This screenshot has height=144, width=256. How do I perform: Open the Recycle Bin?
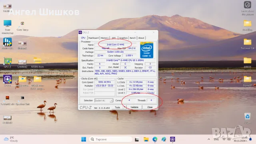click(248, 118)
